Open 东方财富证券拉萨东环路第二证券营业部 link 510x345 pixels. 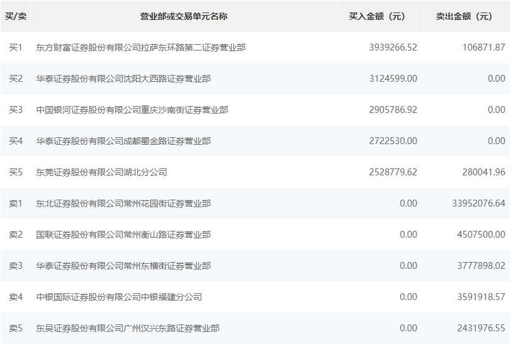pos(141,47)
